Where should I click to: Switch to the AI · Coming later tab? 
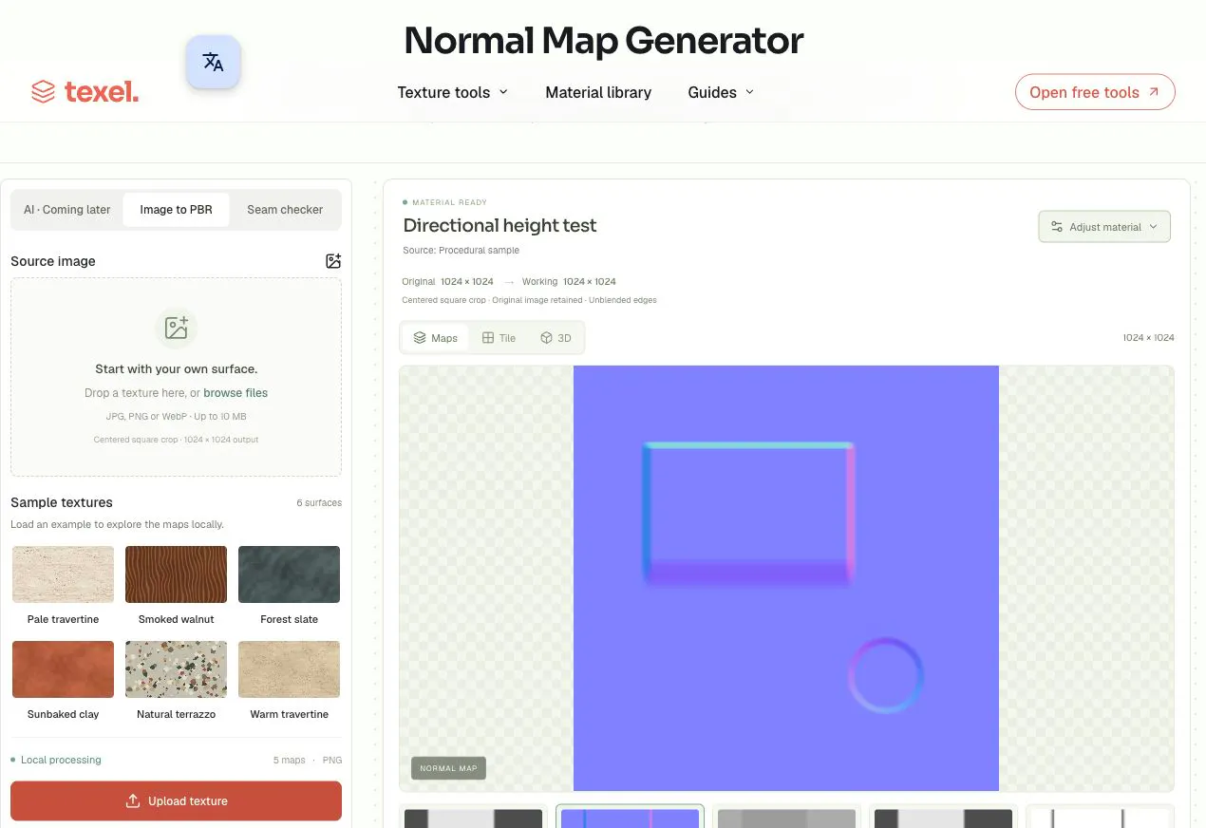tap(67, 210)
